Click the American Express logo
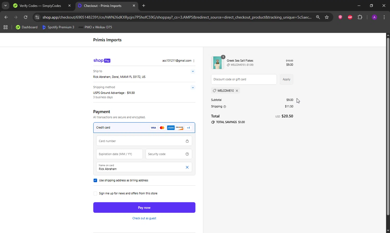This screenshot has width=390, height=233. [171, 128]
